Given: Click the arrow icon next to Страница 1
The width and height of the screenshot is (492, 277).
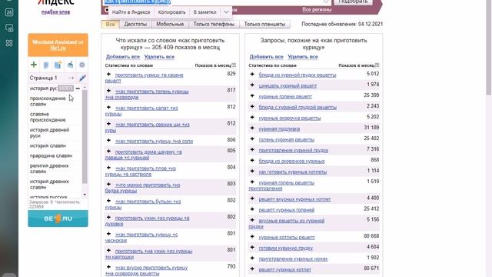Looking at the screenshot, I should [x=71, y=78].
